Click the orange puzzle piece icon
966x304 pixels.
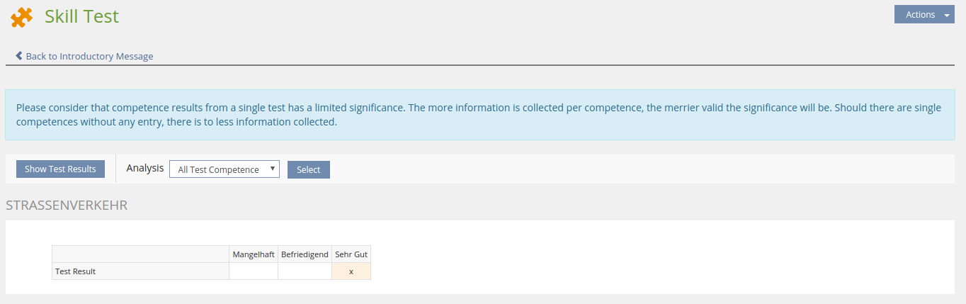click(x=22, y=17)
